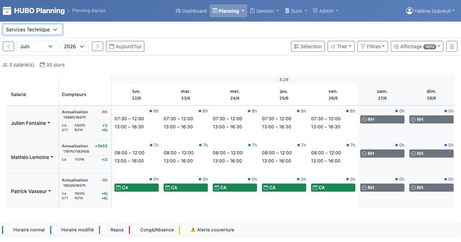461x242 pixels.
Task: Click the Planning équipe breadcrumb
Action: 89,11
